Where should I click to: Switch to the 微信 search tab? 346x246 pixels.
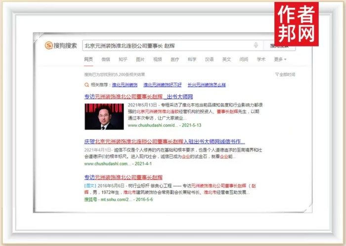tap(106, 59)
